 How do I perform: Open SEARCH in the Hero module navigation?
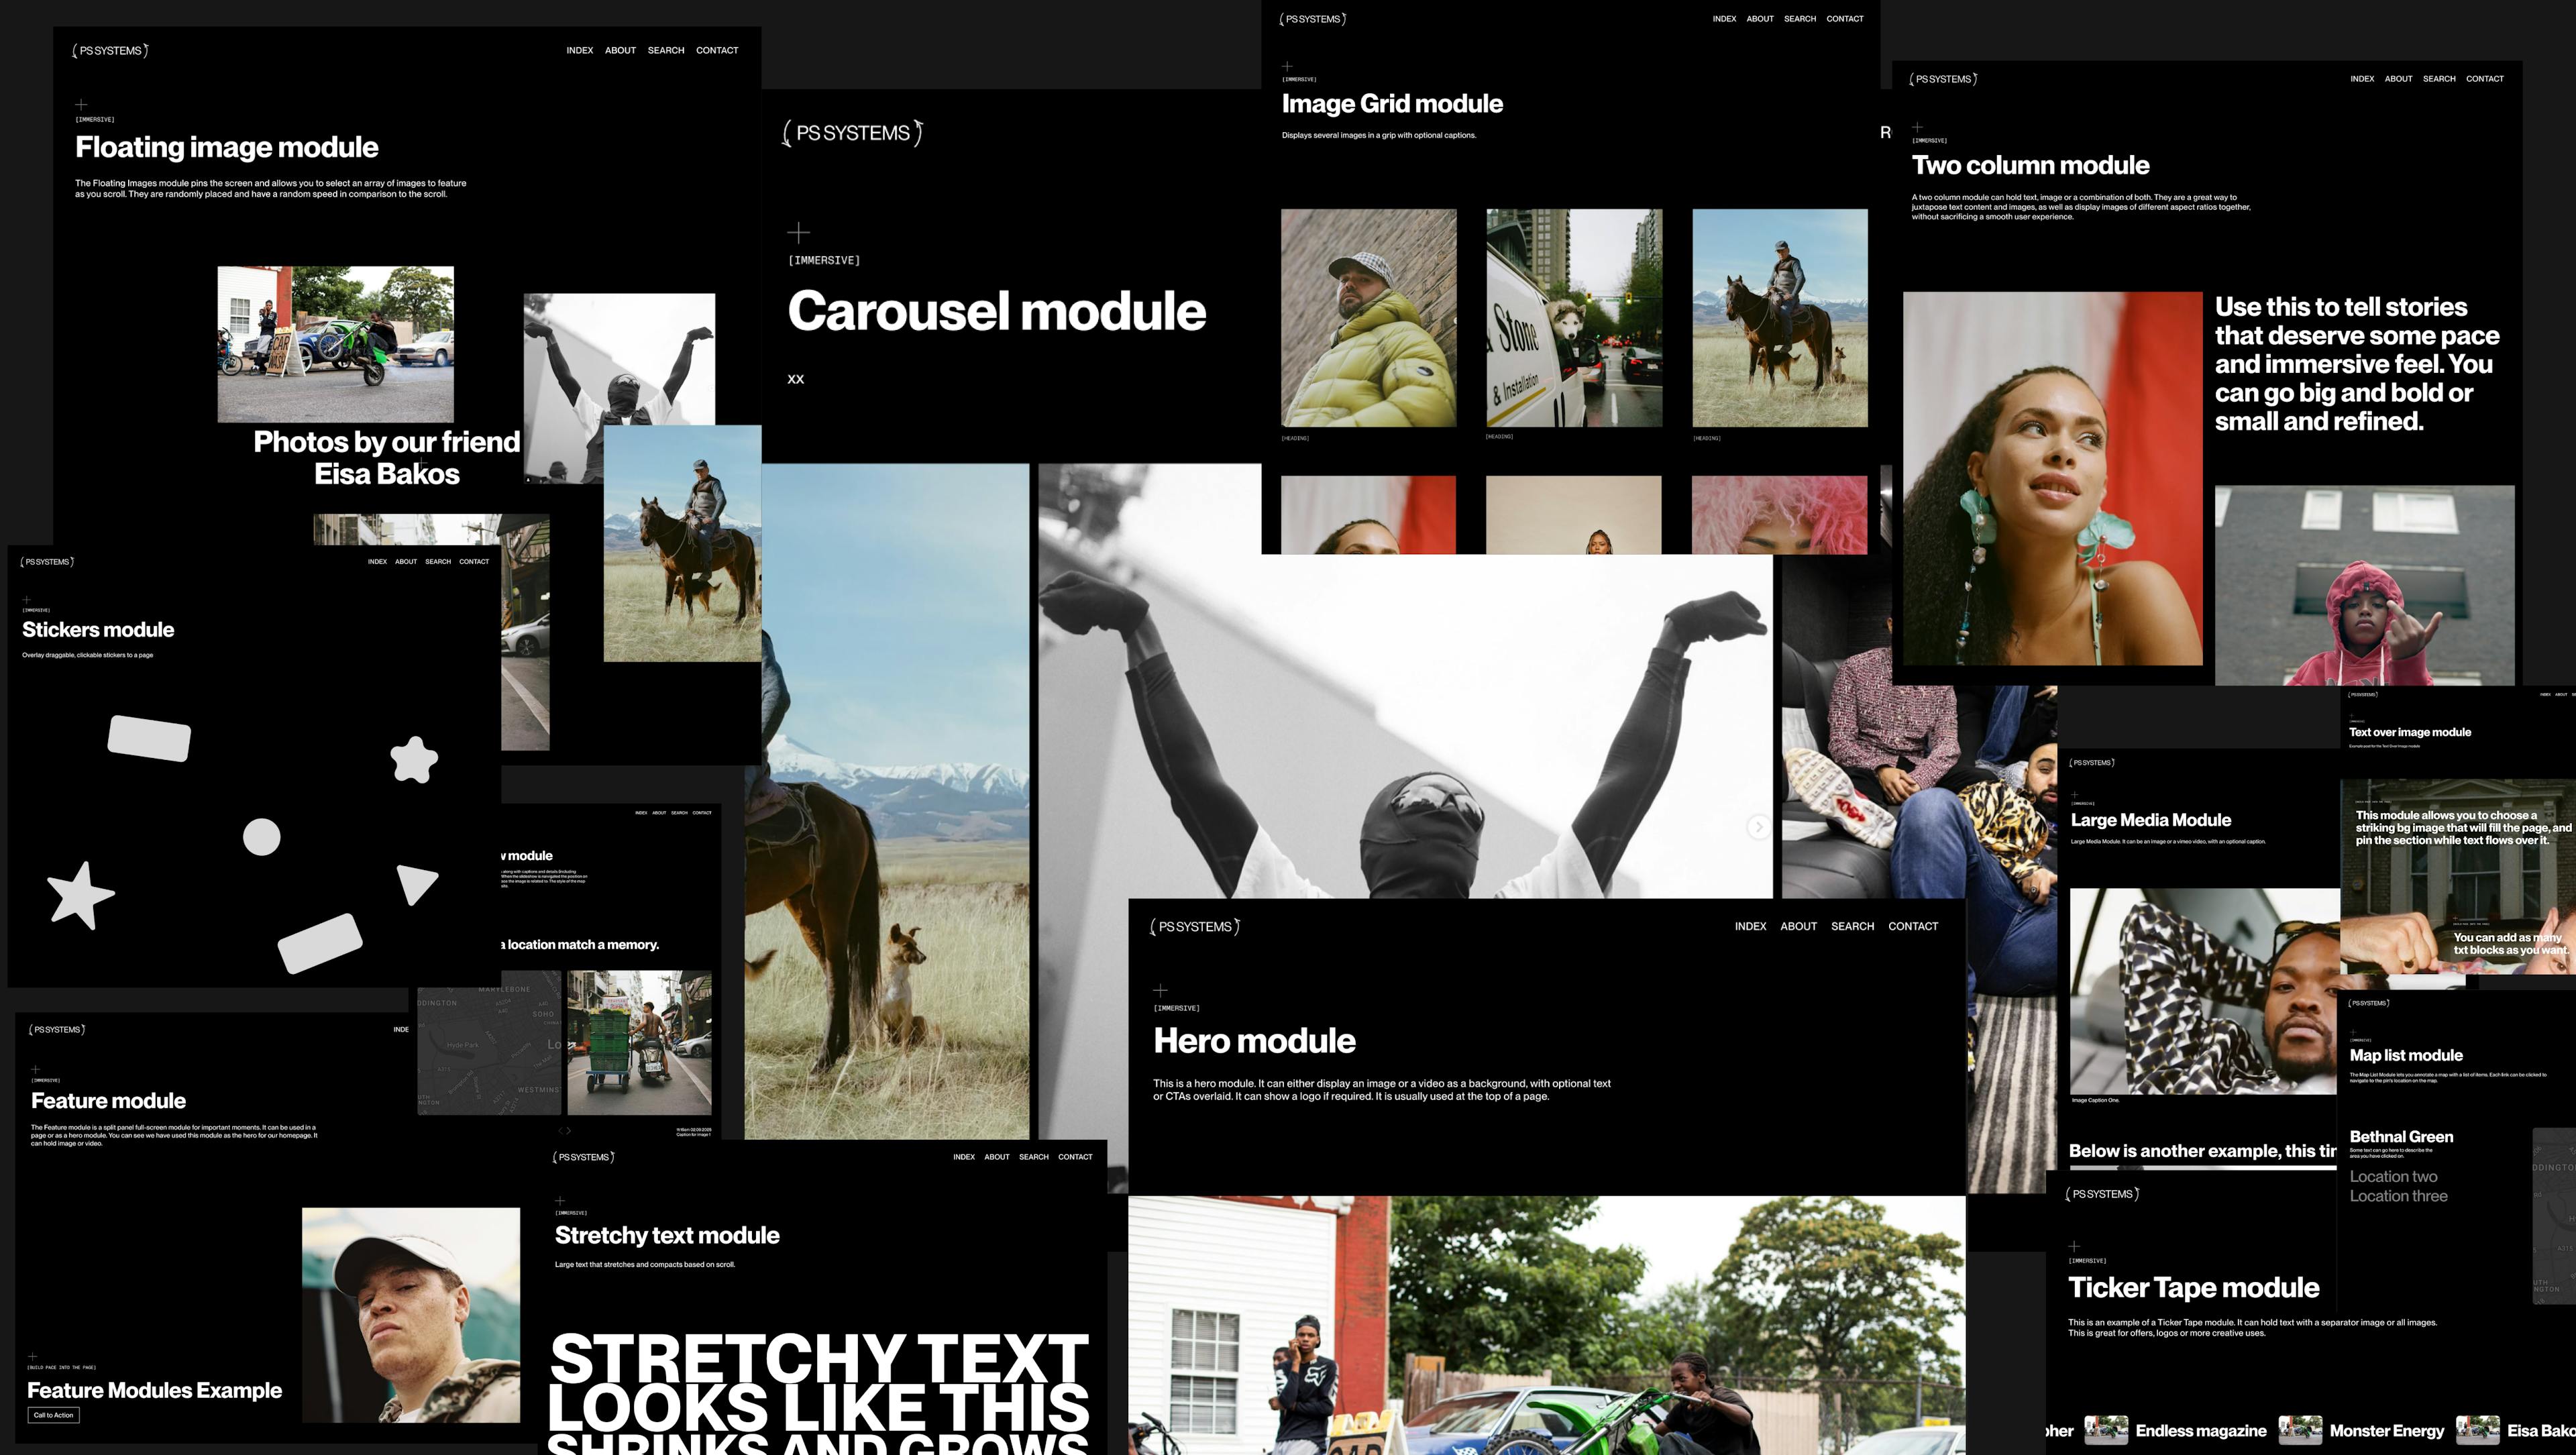coord(1852,927)
